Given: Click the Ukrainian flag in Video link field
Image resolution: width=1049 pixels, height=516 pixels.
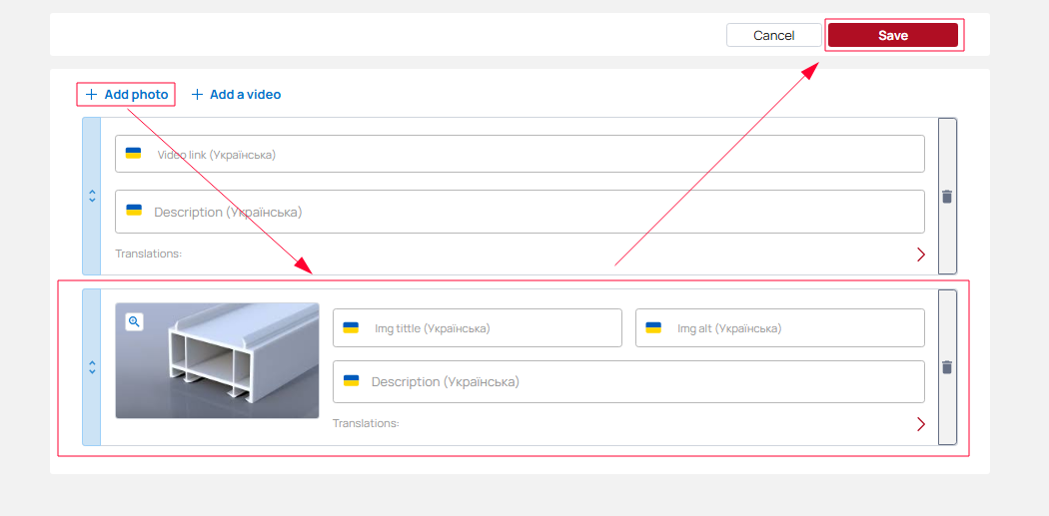Looking at the screenshot, I should point(133,153).
